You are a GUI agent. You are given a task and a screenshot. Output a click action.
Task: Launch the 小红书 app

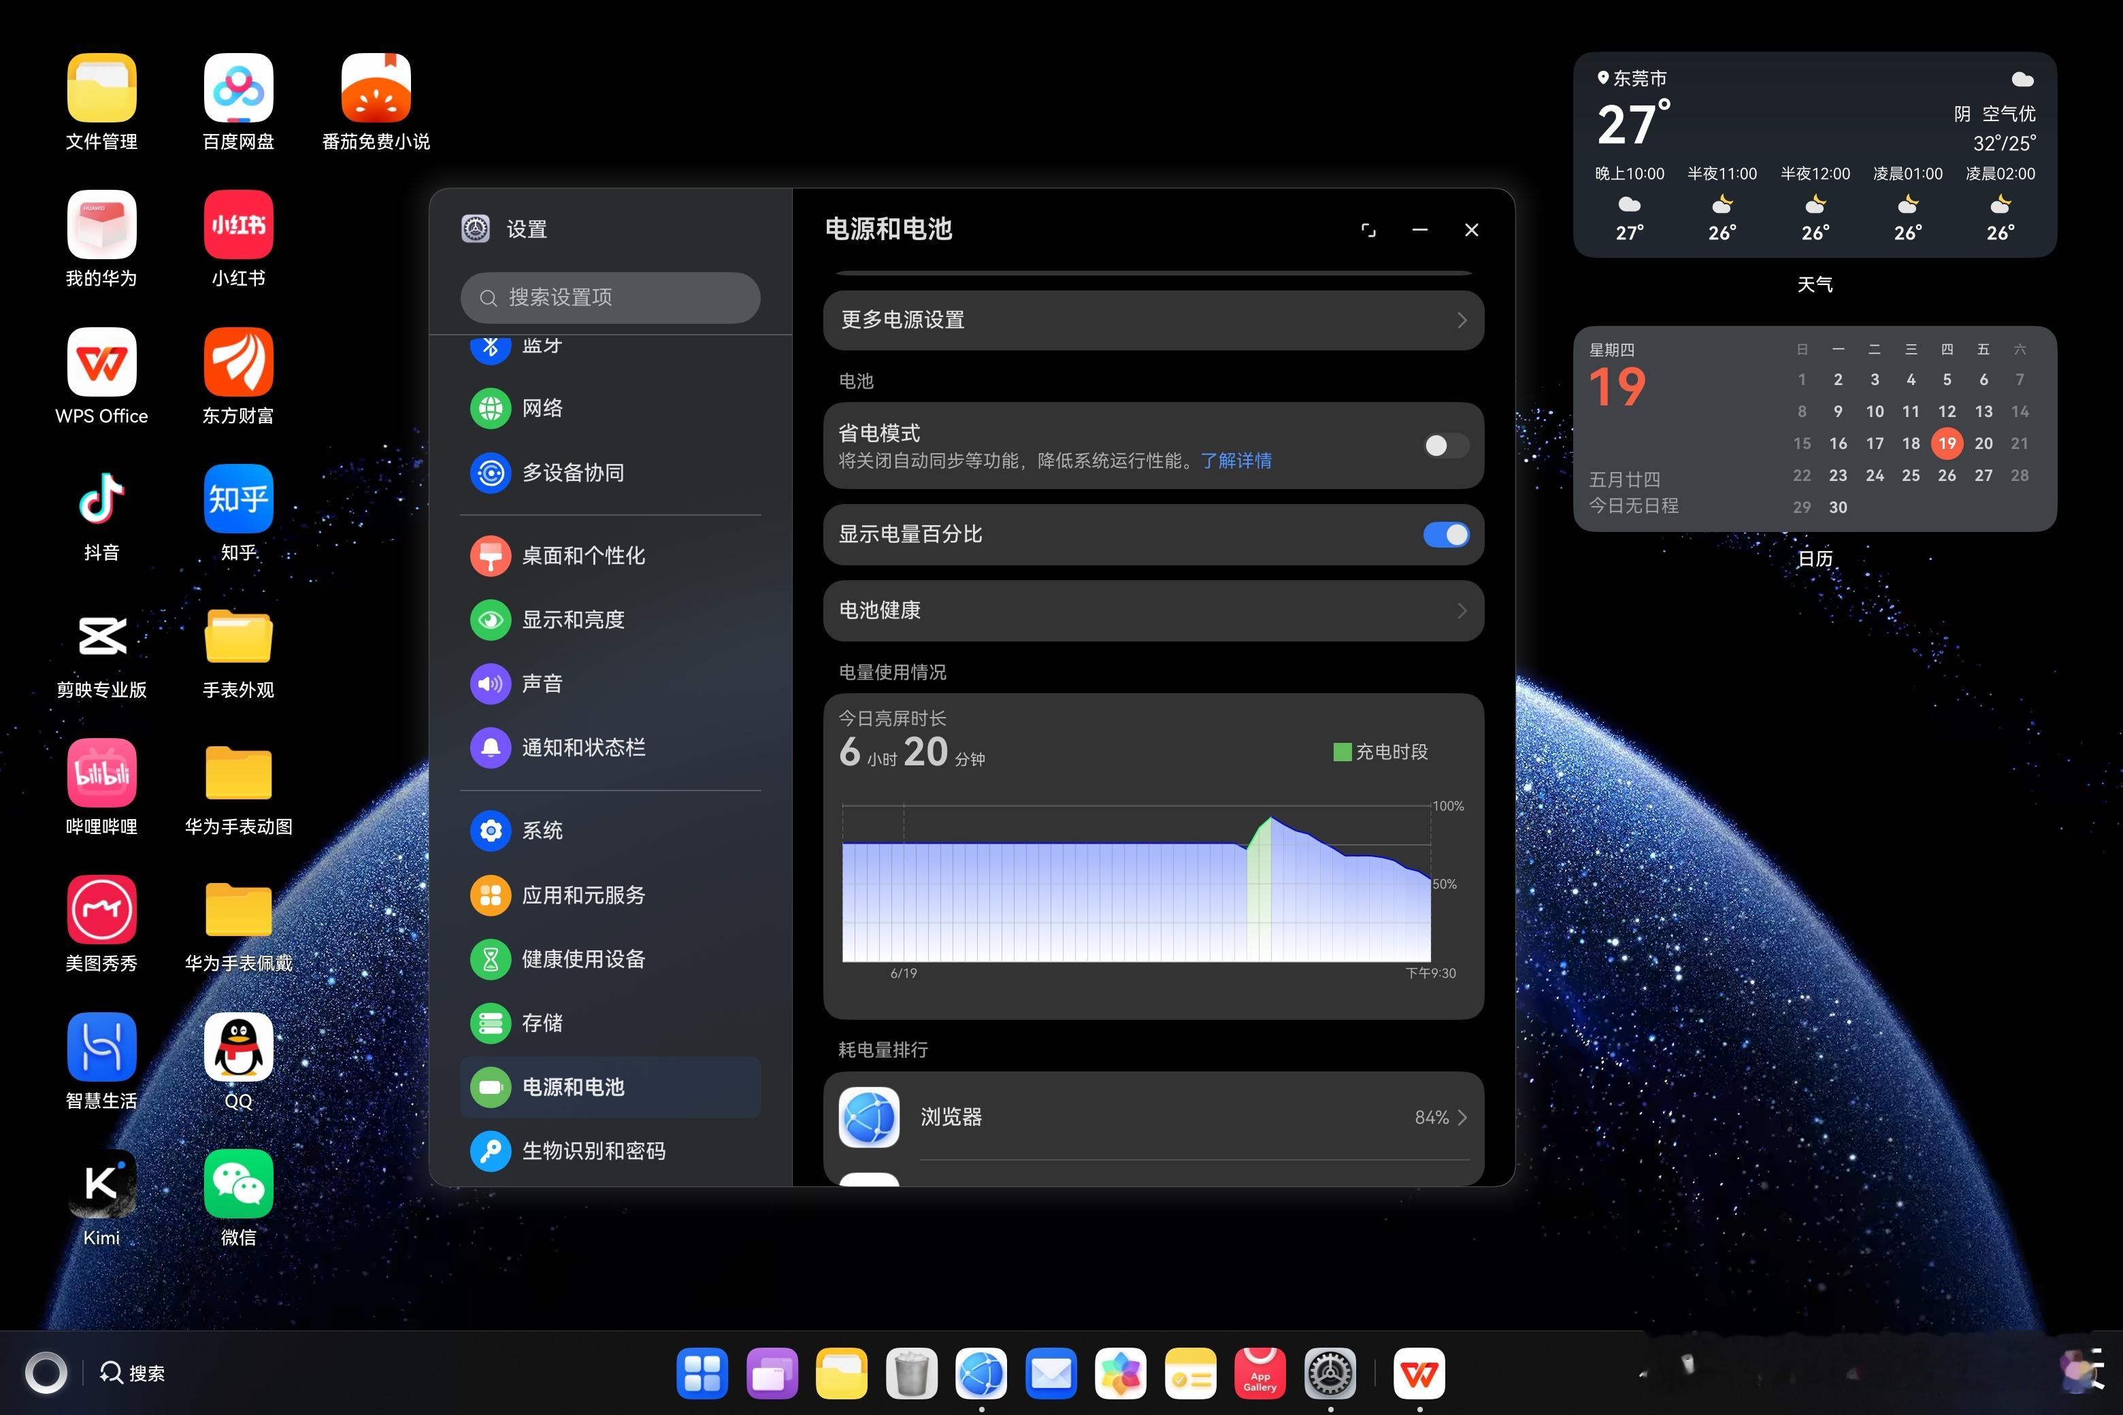coord(238,224)
